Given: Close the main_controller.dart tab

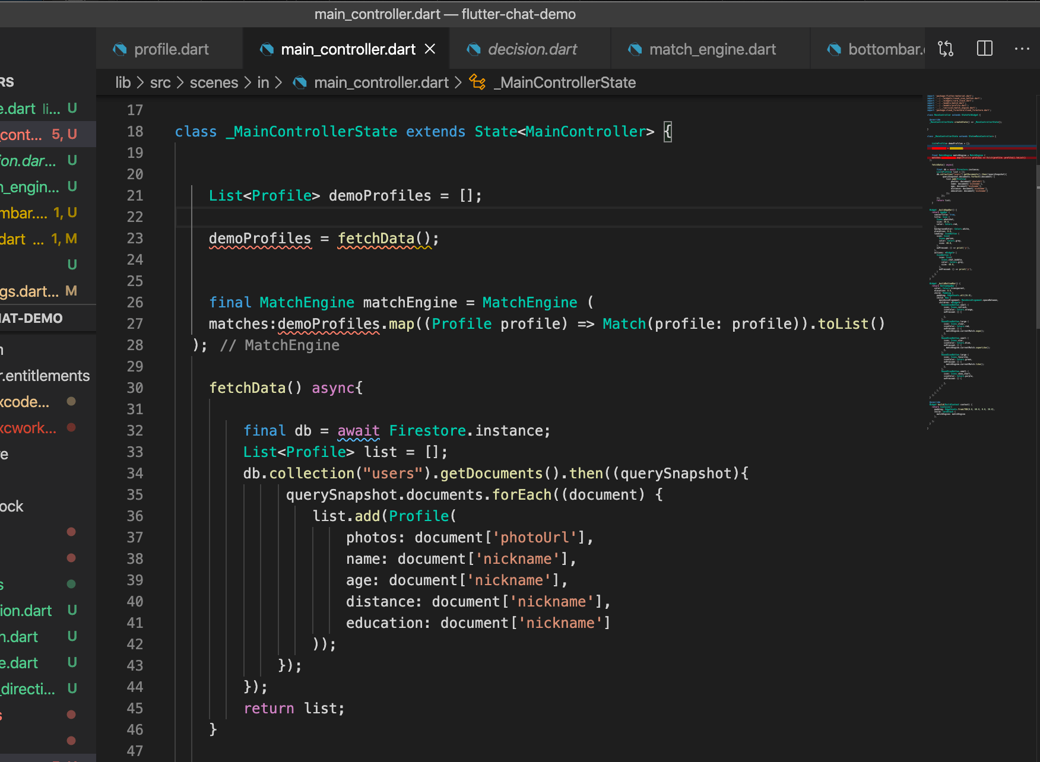Looking at the screenshot, I should click(430, 49).
